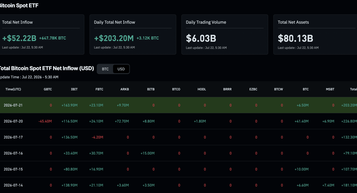Image resolution: width=357 pixels, height=193 pixels.
Task: Click the Time(UTC) column header
Action: pyautogui.click(x=13, y=89)
